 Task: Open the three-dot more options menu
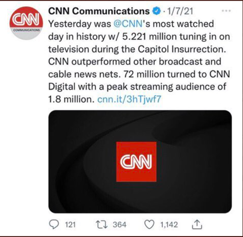click(x=226, y=11)
